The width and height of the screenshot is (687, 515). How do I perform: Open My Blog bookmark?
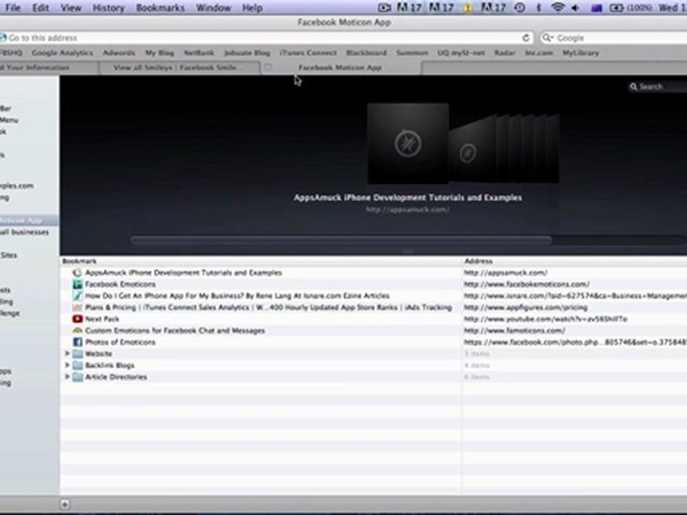tap(160, 53)
